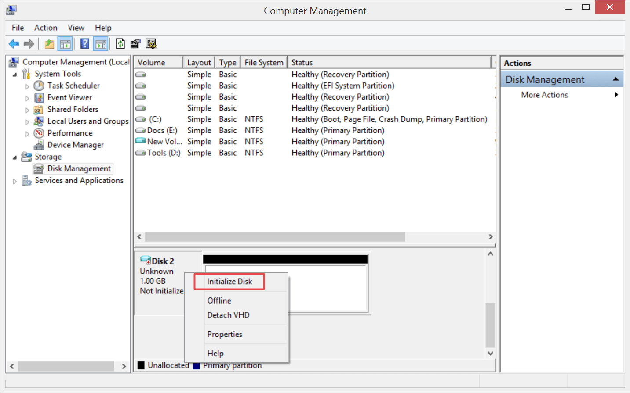Click the black Unallocated legend swatch
Image resolution: width=630 pixels, height=393 pixels.
[141, 365]
